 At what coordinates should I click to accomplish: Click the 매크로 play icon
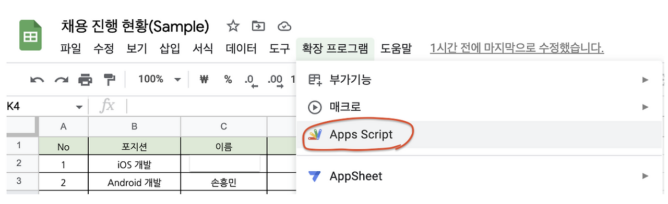(x=315, y=107)
